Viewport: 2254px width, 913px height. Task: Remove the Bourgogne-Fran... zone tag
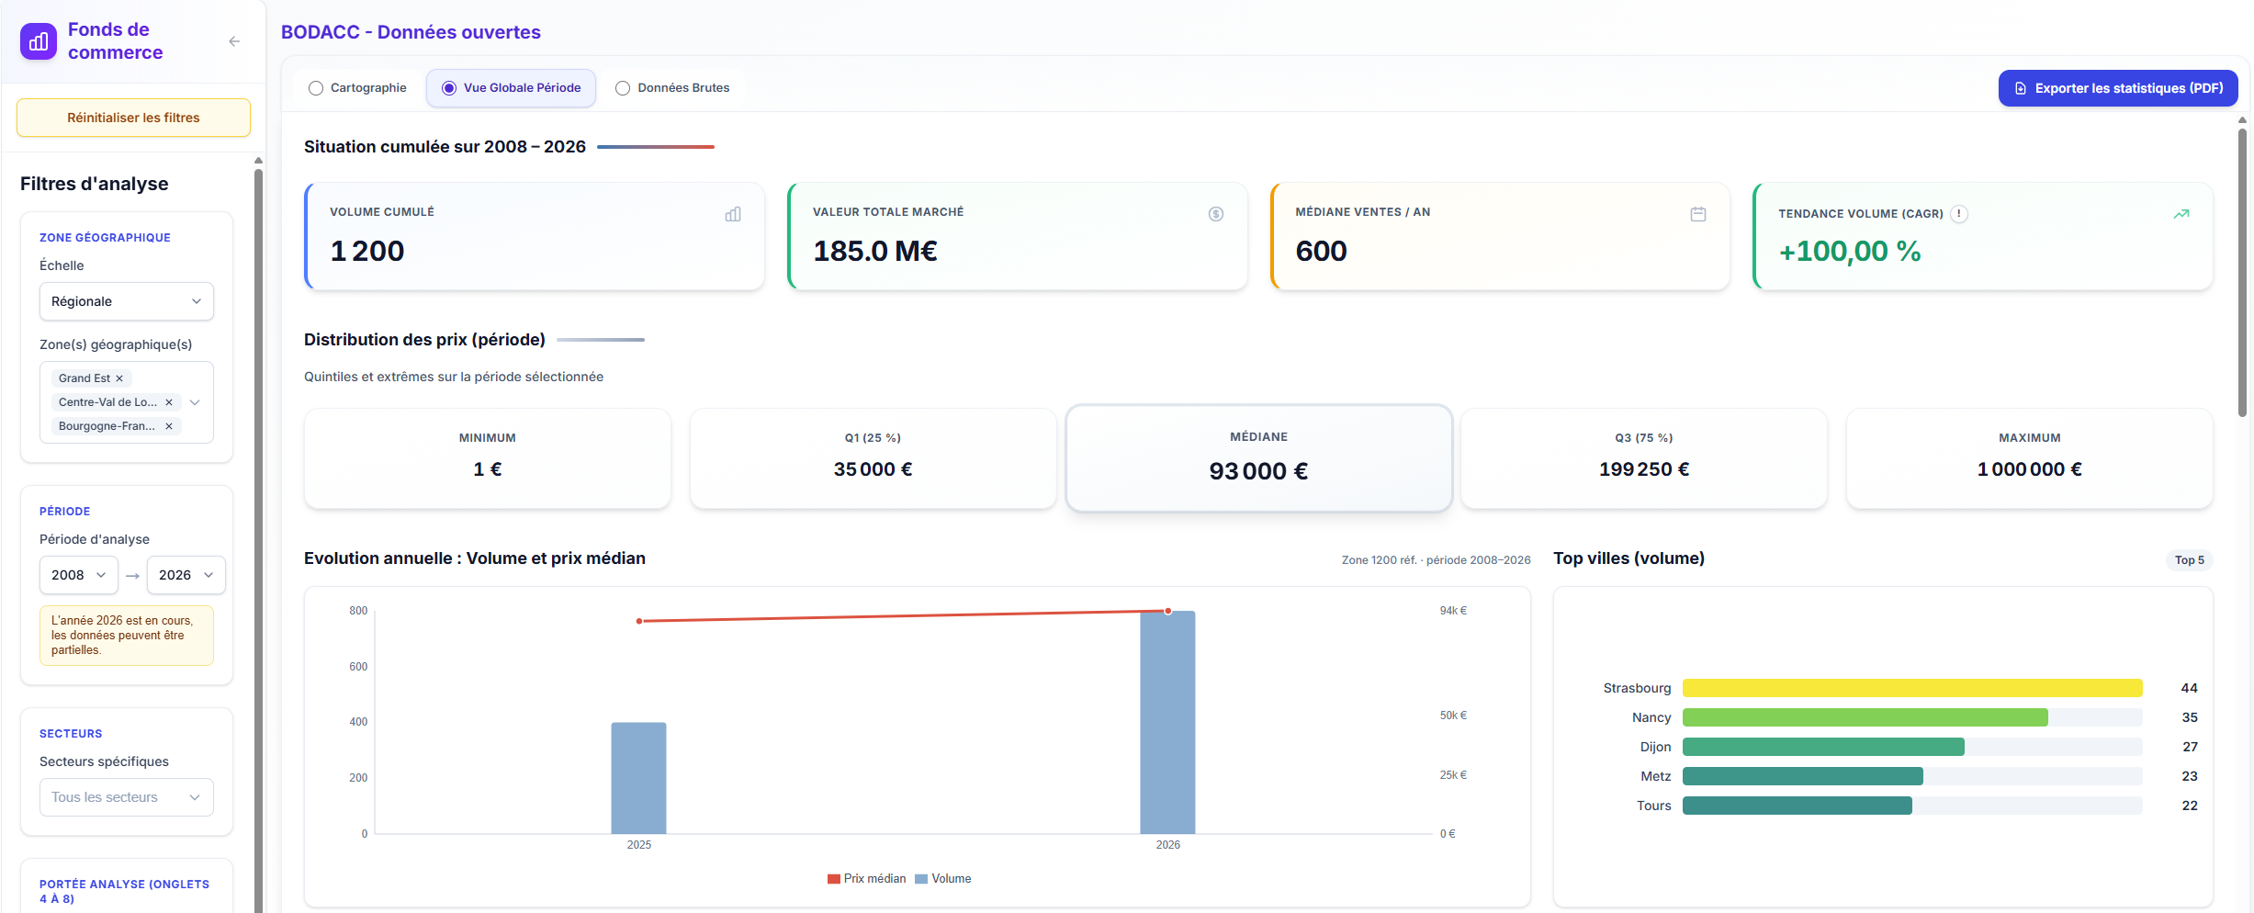coord(169,426)
